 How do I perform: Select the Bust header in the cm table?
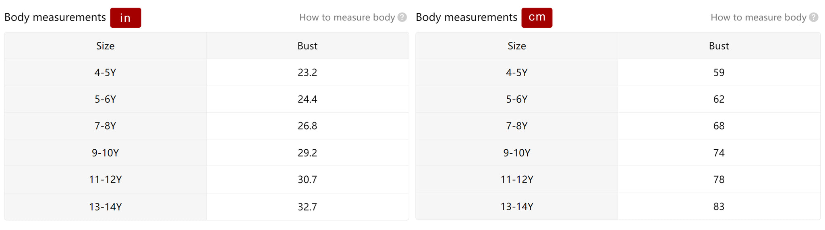719,46
